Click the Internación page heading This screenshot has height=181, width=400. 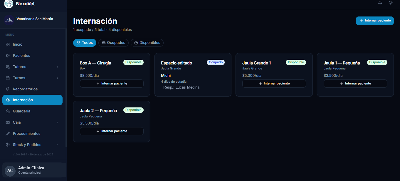tap(95, 21)
